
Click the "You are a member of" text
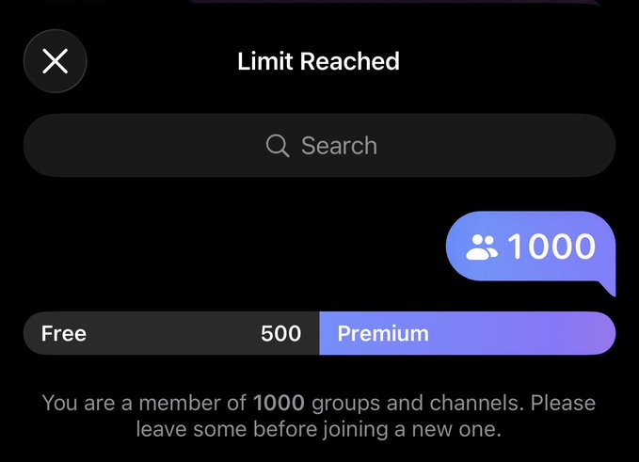click(x=144, y=403)
